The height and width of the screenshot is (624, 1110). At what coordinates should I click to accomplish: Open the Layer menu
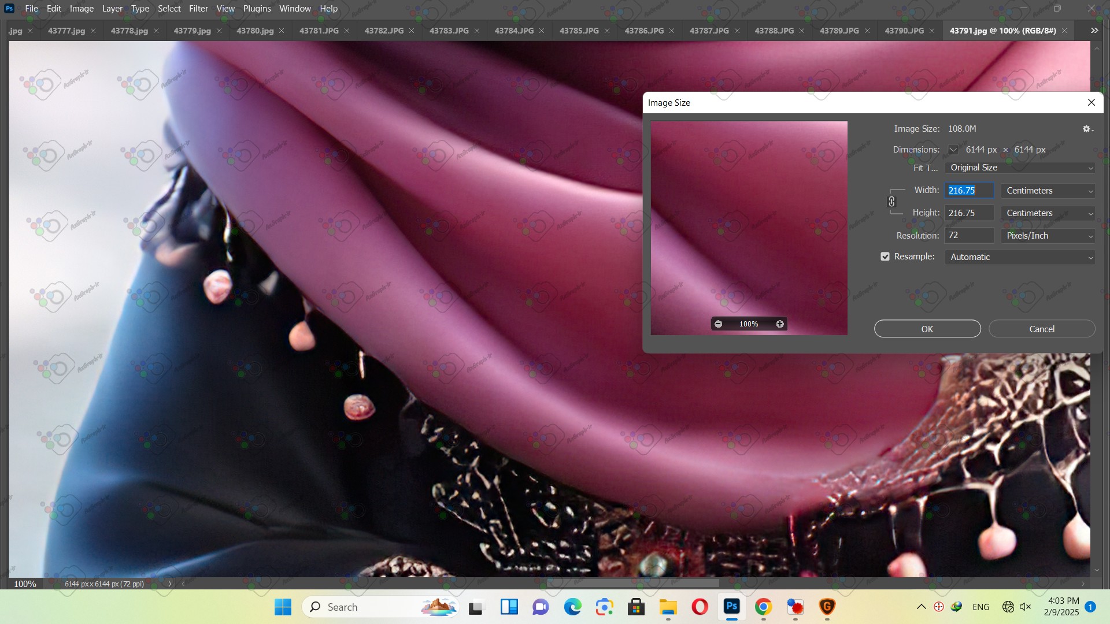(112, 9)
